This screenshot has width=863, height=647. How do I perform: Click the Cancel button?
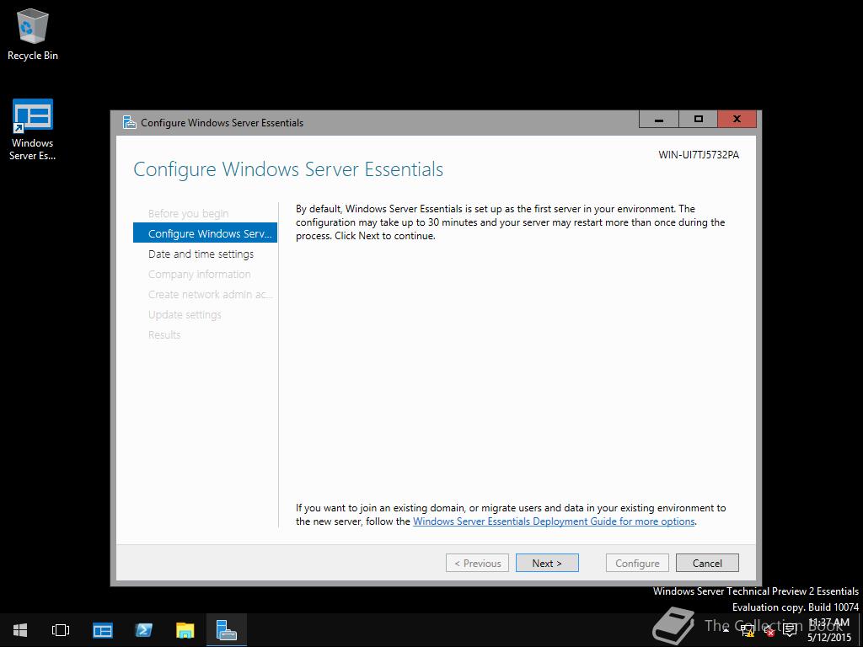(x=707, y=563)
